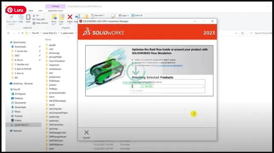Click This PC in the address breadcrumb

pos(35,33)
